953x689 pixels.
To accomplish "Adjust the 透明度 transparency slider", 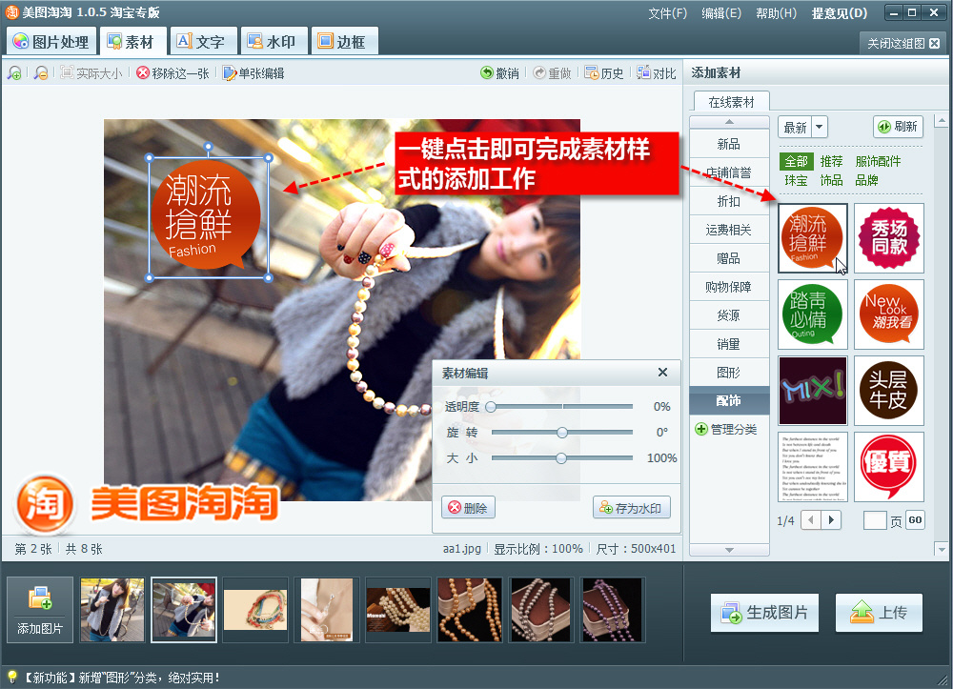I will pyautogui.click(x=561, y=407).
